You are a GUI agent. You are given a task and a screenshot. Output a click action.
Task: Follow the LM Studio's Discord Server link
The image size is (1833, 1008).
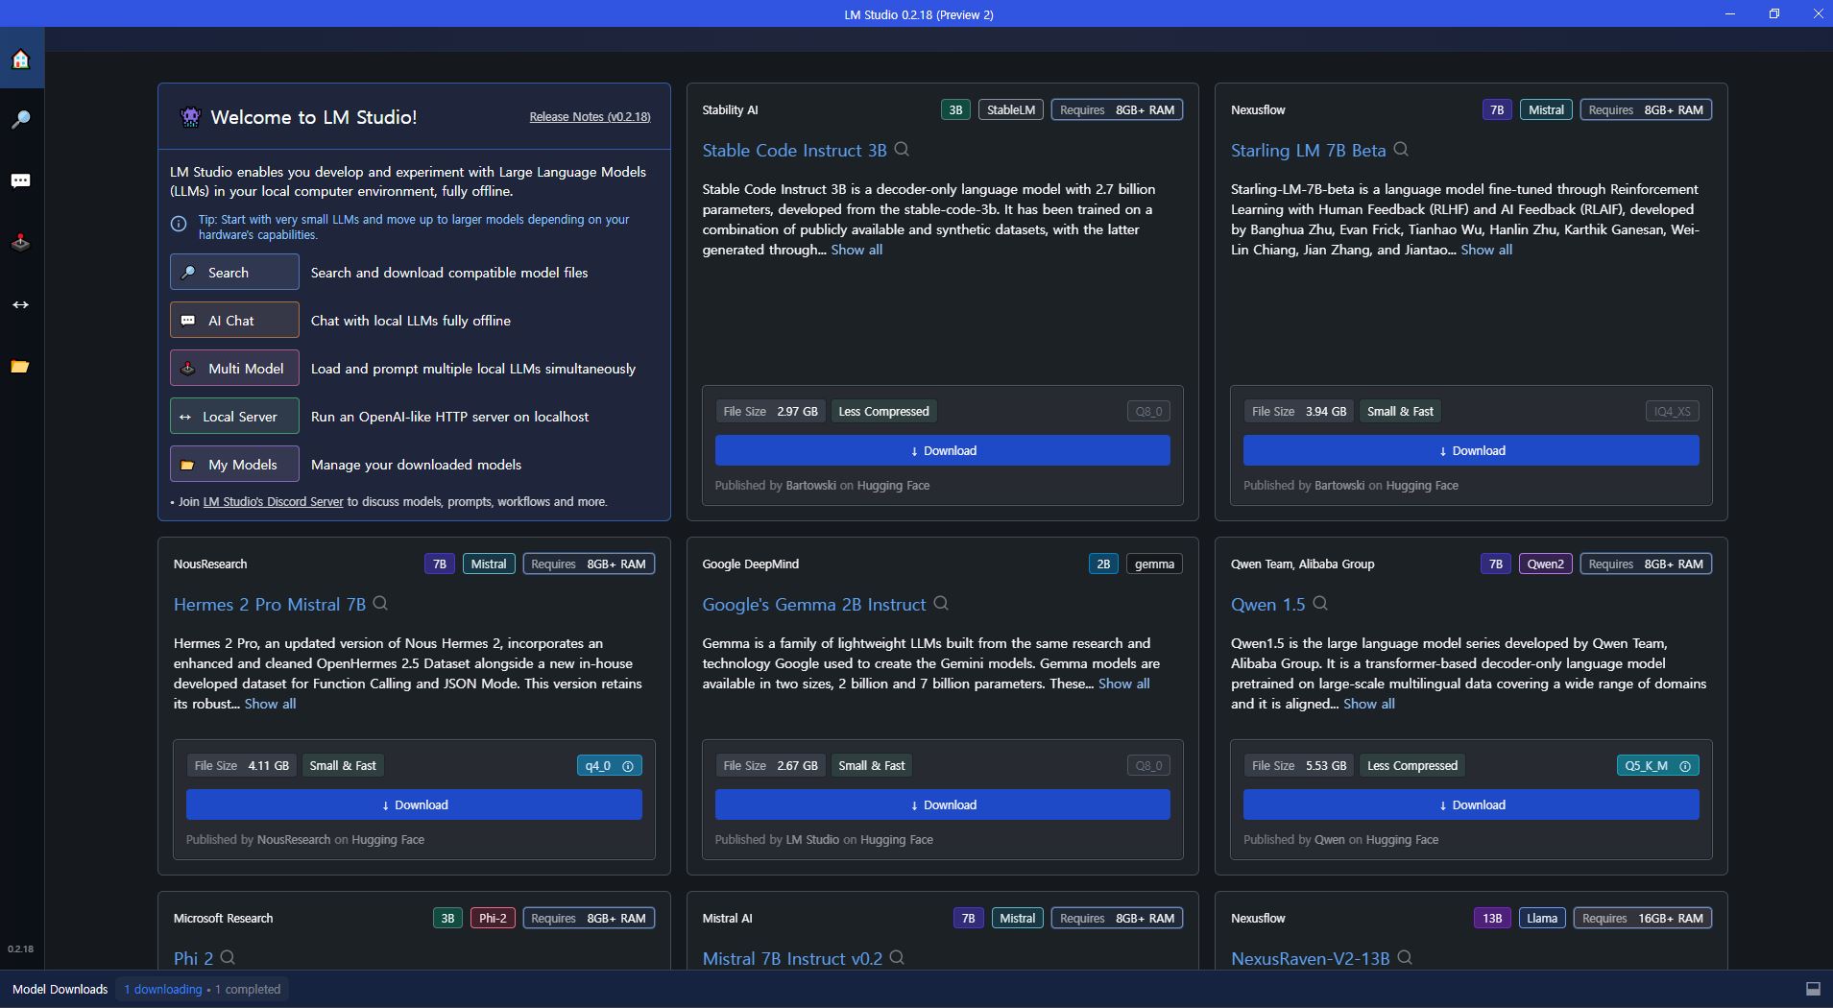273,502
